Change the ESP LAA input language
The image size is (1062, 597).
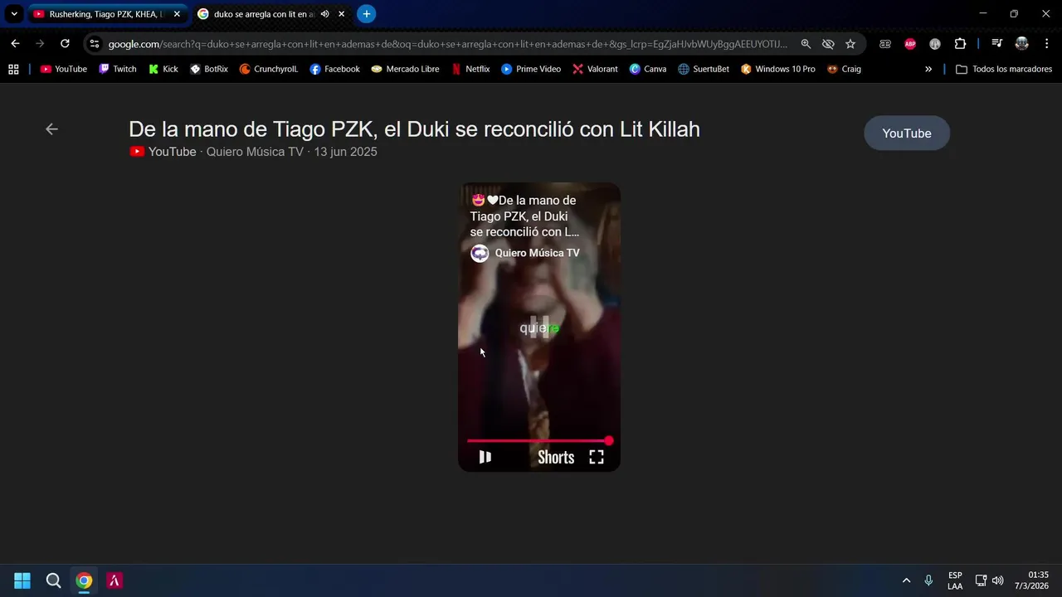click(955, 580)
